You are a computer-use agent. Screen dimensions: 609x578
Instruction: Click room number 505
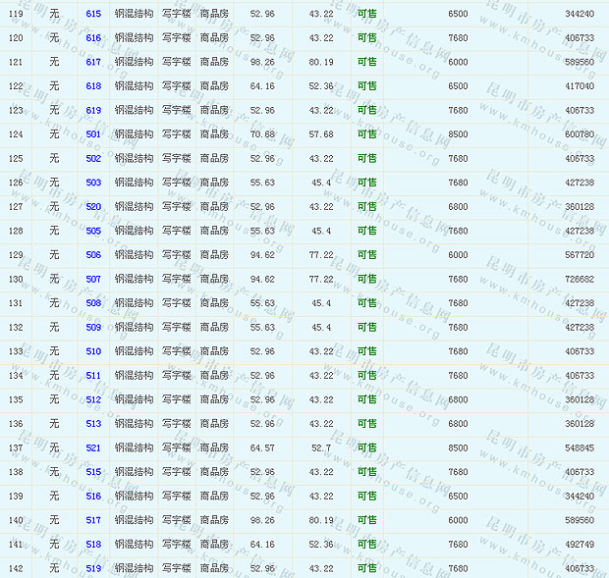click(93, 231)
